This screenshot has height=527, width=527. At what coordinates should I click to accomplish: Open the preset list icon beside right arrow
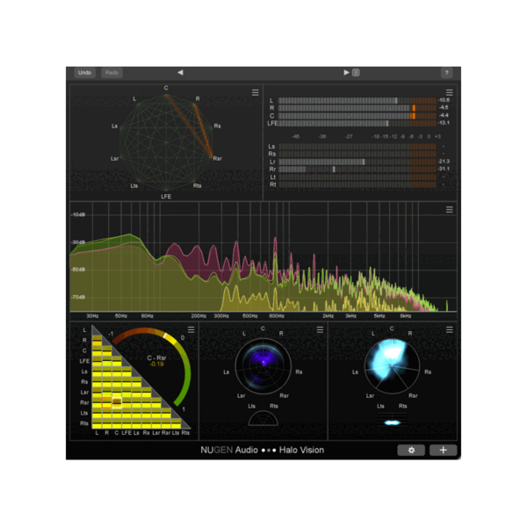356,73
